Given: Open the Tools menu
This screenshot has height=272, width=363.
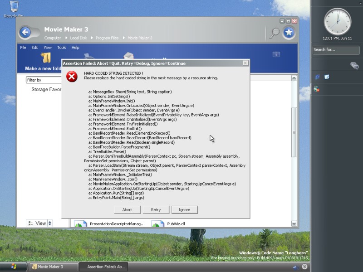Looking at the screenshot, I should [x=62, y=48].
